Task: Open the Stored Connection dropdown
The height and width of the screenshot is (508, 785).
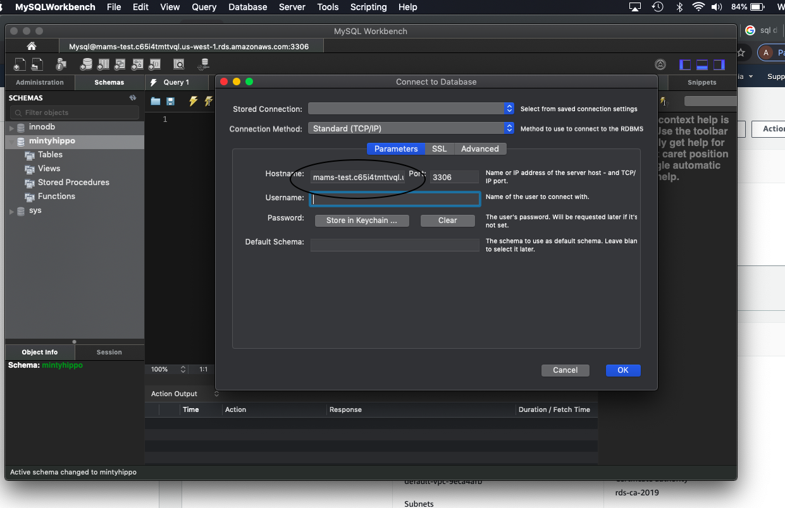Action: [x=411, y=109]
